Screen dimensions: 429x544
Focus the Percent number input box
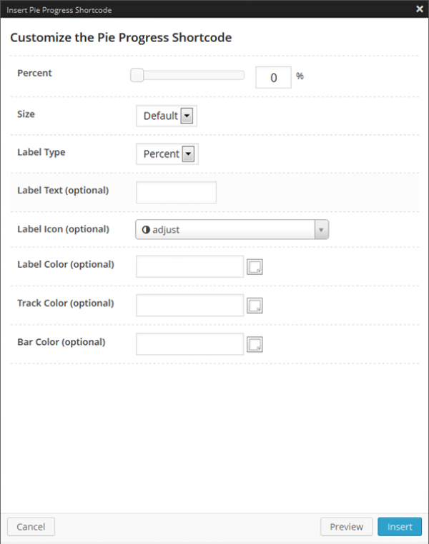coord(273,77)
